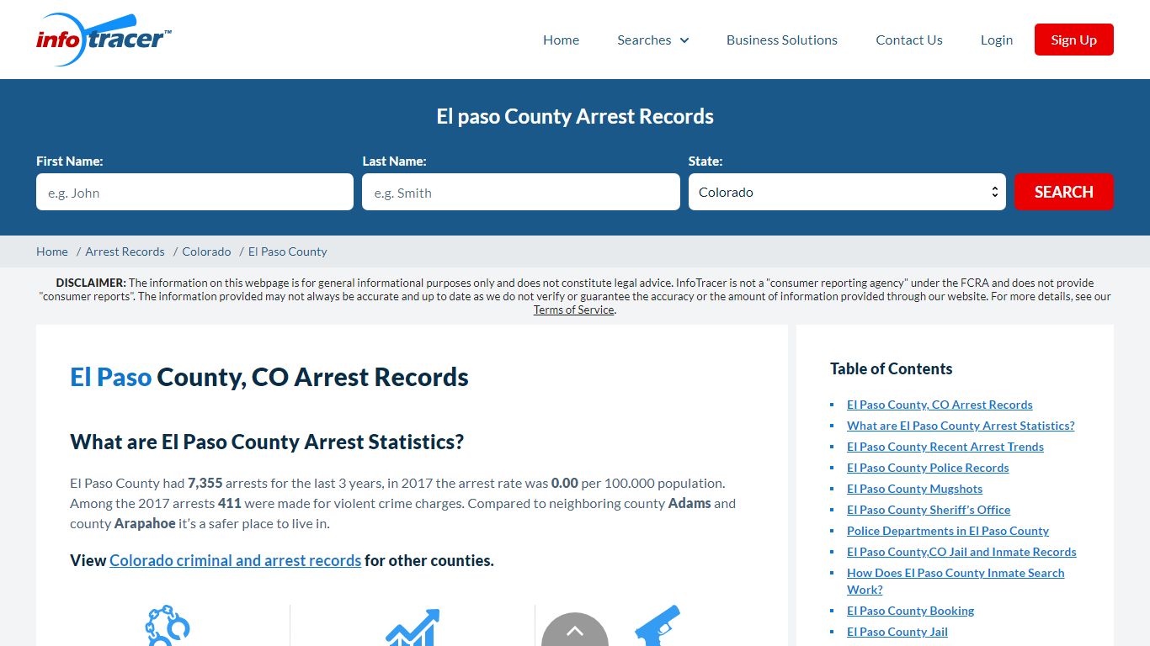Click the red Sign Up button
This screenshot has height=646, width=1150.
(x=1073, y=40)
